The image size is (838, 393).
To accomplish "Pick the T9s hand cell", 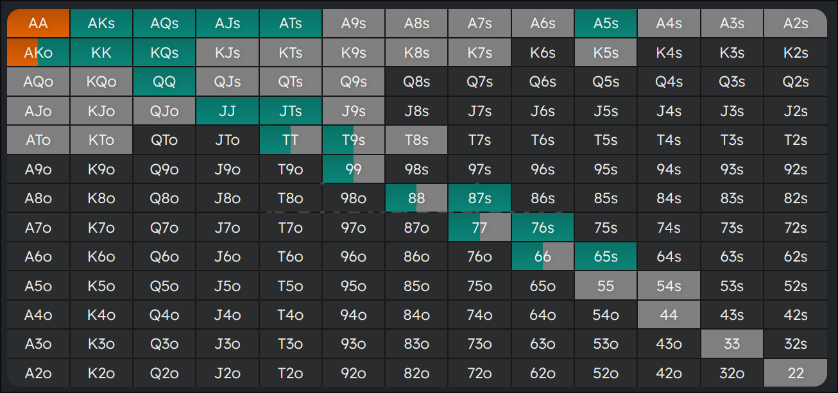I will point(353,140).
